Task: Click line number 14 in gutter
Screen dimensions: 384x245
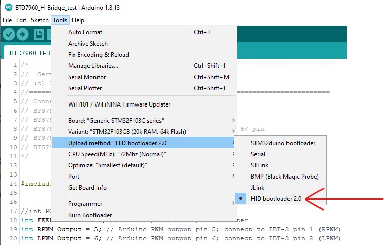Action: pos(13,184)
